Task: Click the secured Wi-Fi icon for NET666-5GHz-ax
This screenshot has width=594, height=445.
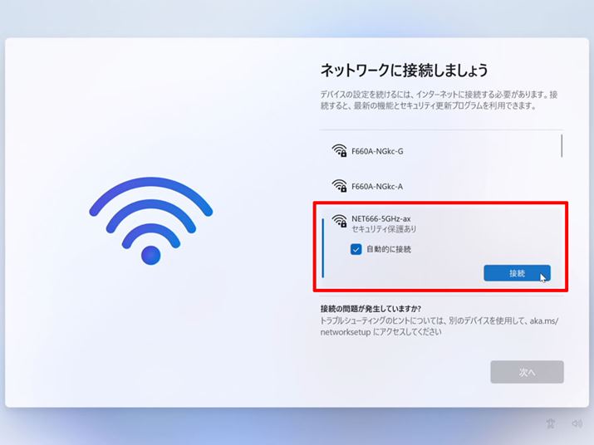Action: (339, 221)
